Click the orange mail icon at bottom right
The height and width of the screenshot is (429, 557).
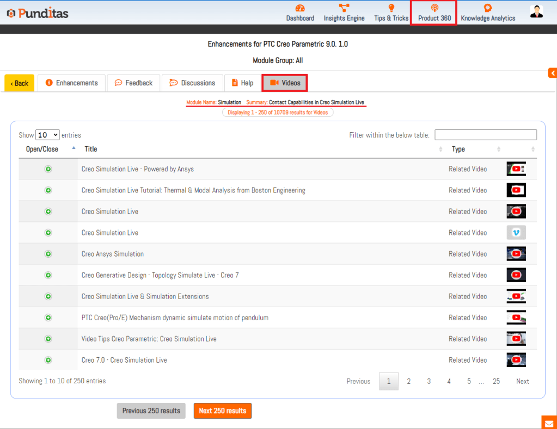549,422
